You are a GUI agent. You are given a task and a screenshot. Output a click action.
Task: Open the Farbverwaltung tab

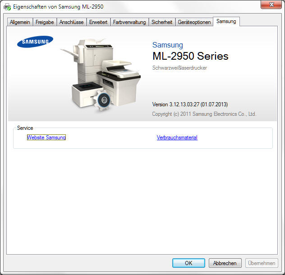[129, 22]
